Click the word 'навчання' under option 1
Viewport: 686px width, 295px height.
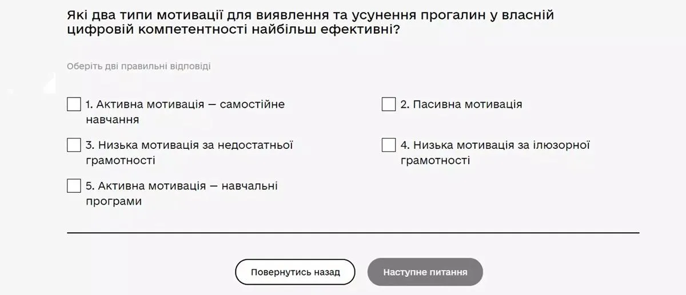click(113, 120)
